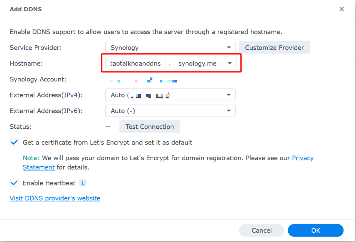This screenshot has width=356, height=242.
Task: Close the Add DDNS dialog
Action: [x=341, y=9]
